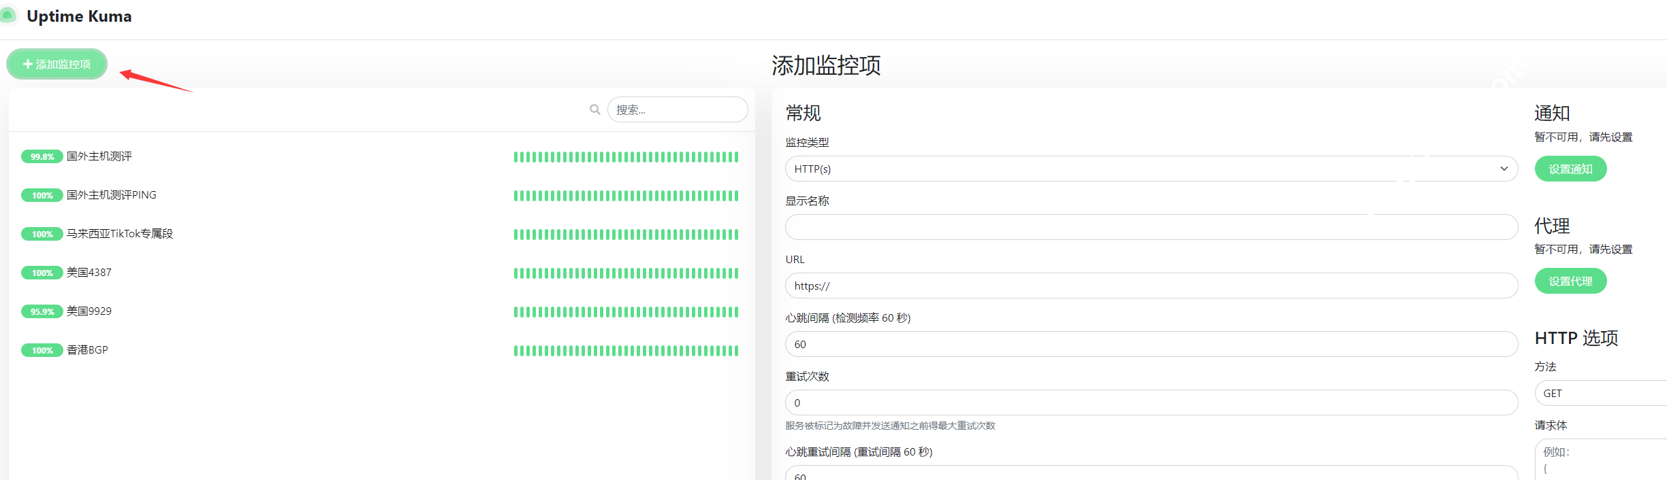
Task: Focus the 搜索 search box
Action: [677, 109]
